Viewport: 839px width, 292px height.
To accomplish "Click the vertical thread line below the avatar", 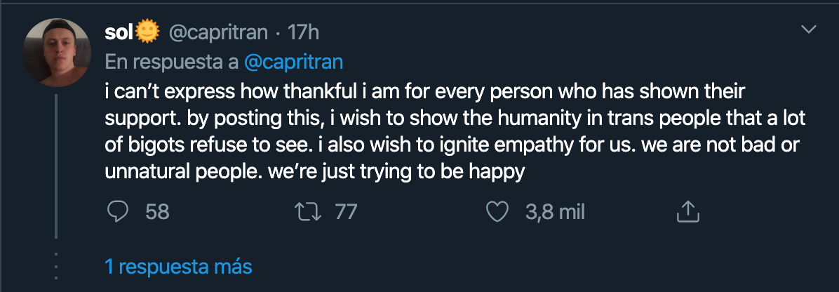I will [x=55, y=168].
